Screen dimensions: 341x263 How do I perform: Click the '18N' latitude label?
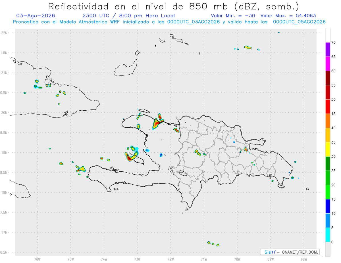(4, 192)
